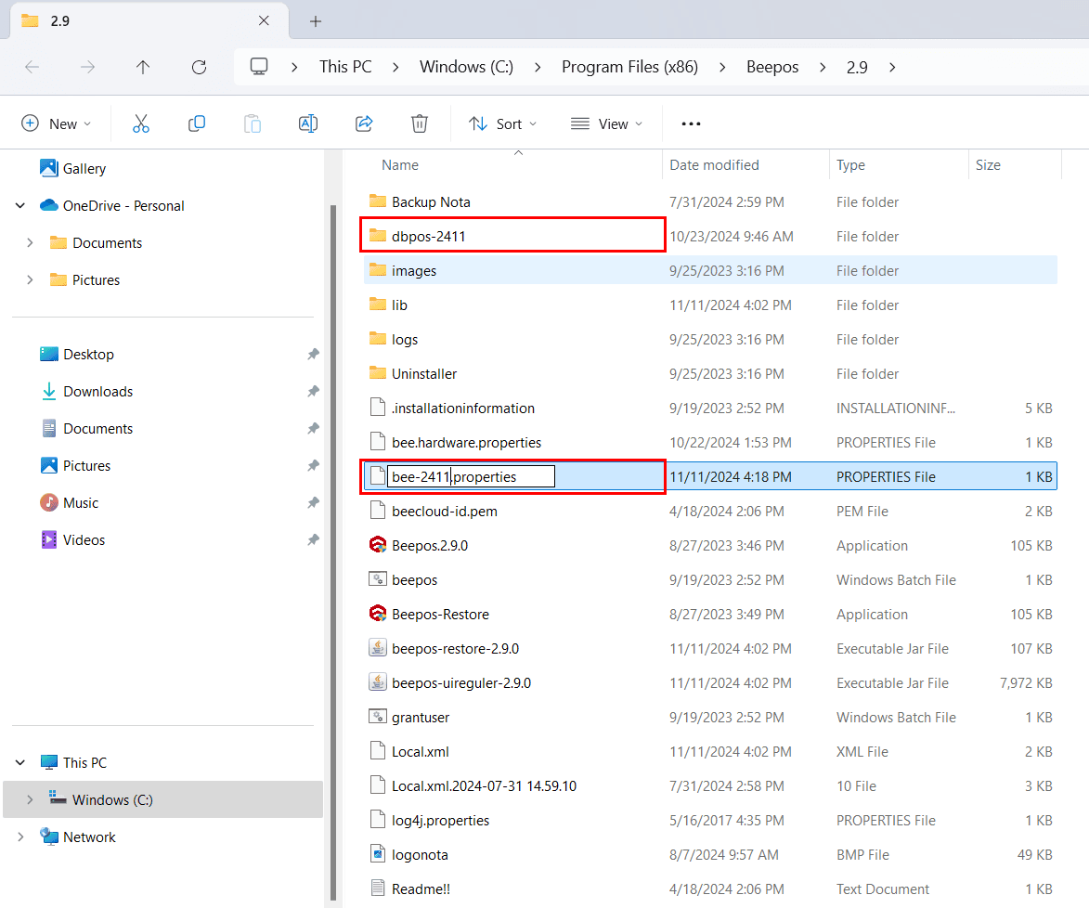Select the Beepos-Restore application icon
1089x908 pixels.
378,614
